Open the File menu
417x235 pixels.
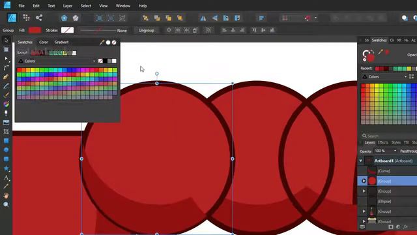click(22, 6)
